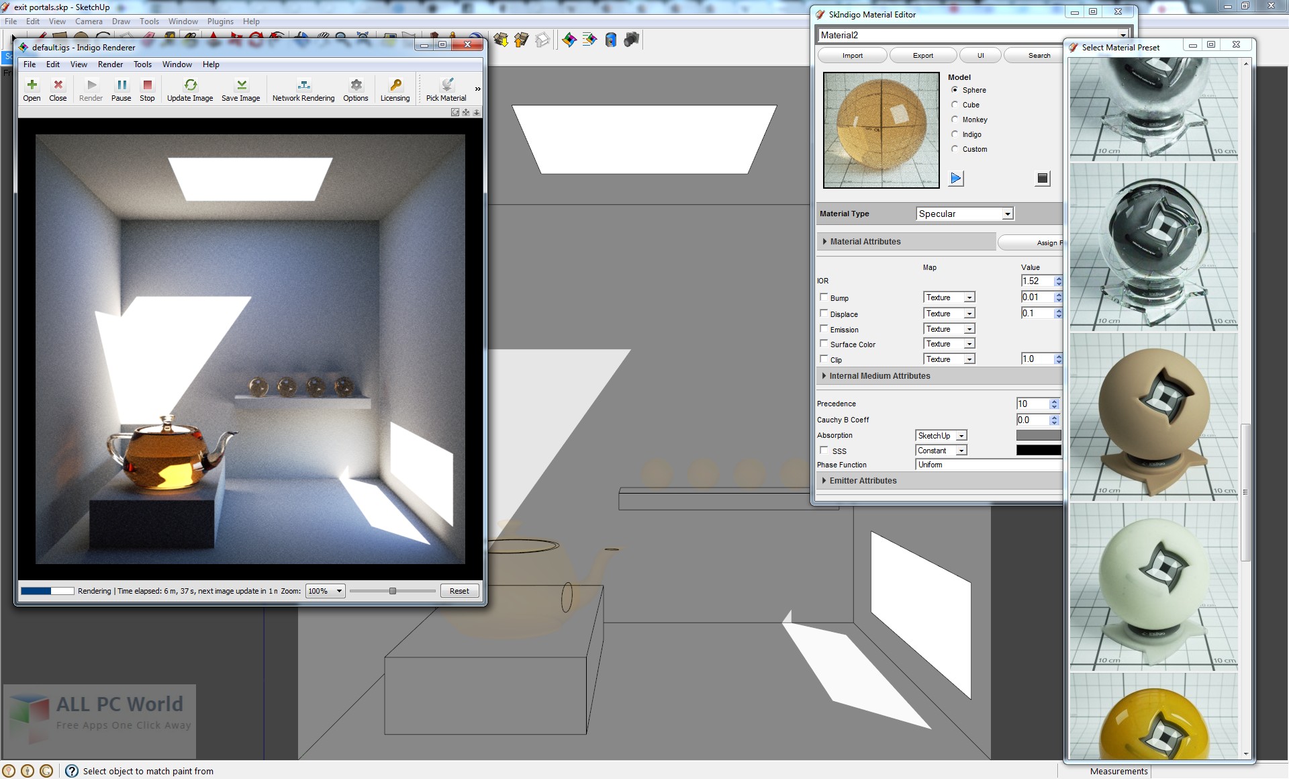Click the Export button in Skindigo Material Editor
Screen dimensions: 1289x779
pyautogui.click(x=922, y=55)
